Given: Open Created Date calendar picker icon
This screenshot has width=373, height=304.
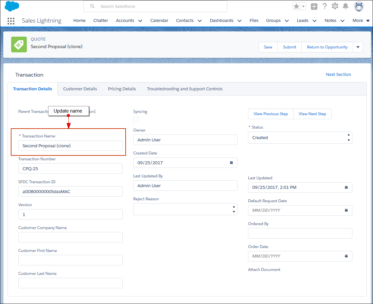Looking at the screenshot, I should pyautogui.click(x=231, y=163).
